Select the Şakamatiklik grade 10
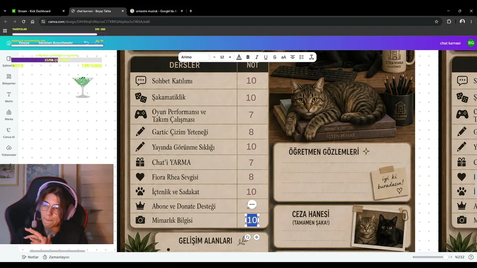Viewport: 477px width, 268px height. pos(251,98)
